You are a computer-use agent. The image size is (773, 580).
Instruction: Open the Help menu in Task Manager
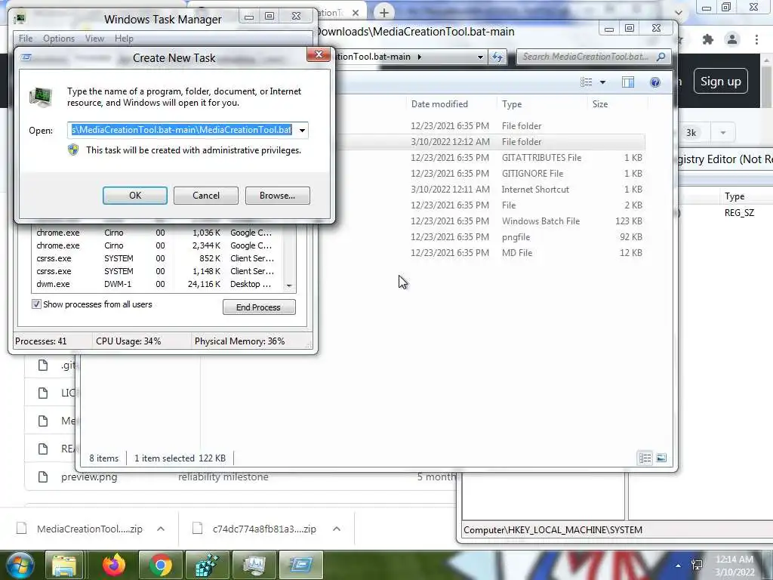point(124,39)
